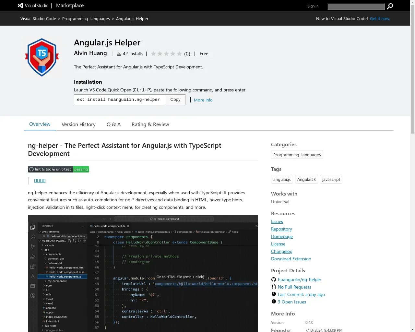Click the installs download icon
Viewport: 415px width, 332px height.
[x=119, y=53]
